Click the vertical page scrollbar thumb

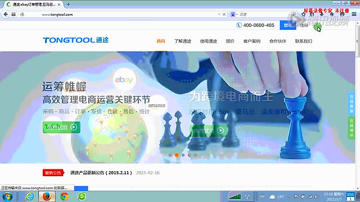[358, 41]
